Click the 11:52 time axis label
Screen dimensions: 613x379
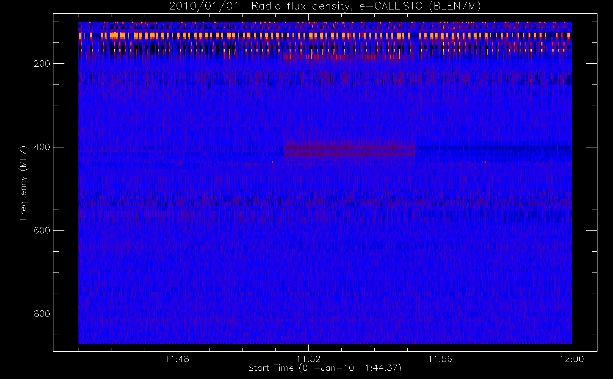point(308,359)
